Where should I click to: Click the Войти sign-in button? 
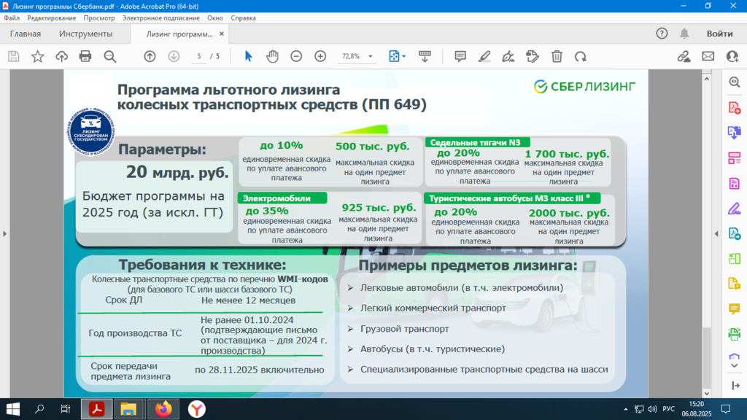pos(719,34)
